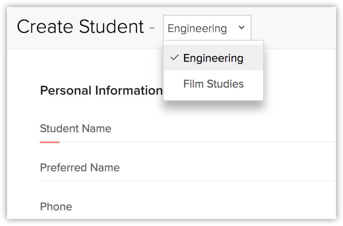Click the Create Student page title
343x226 pixels.
[81, 27]
